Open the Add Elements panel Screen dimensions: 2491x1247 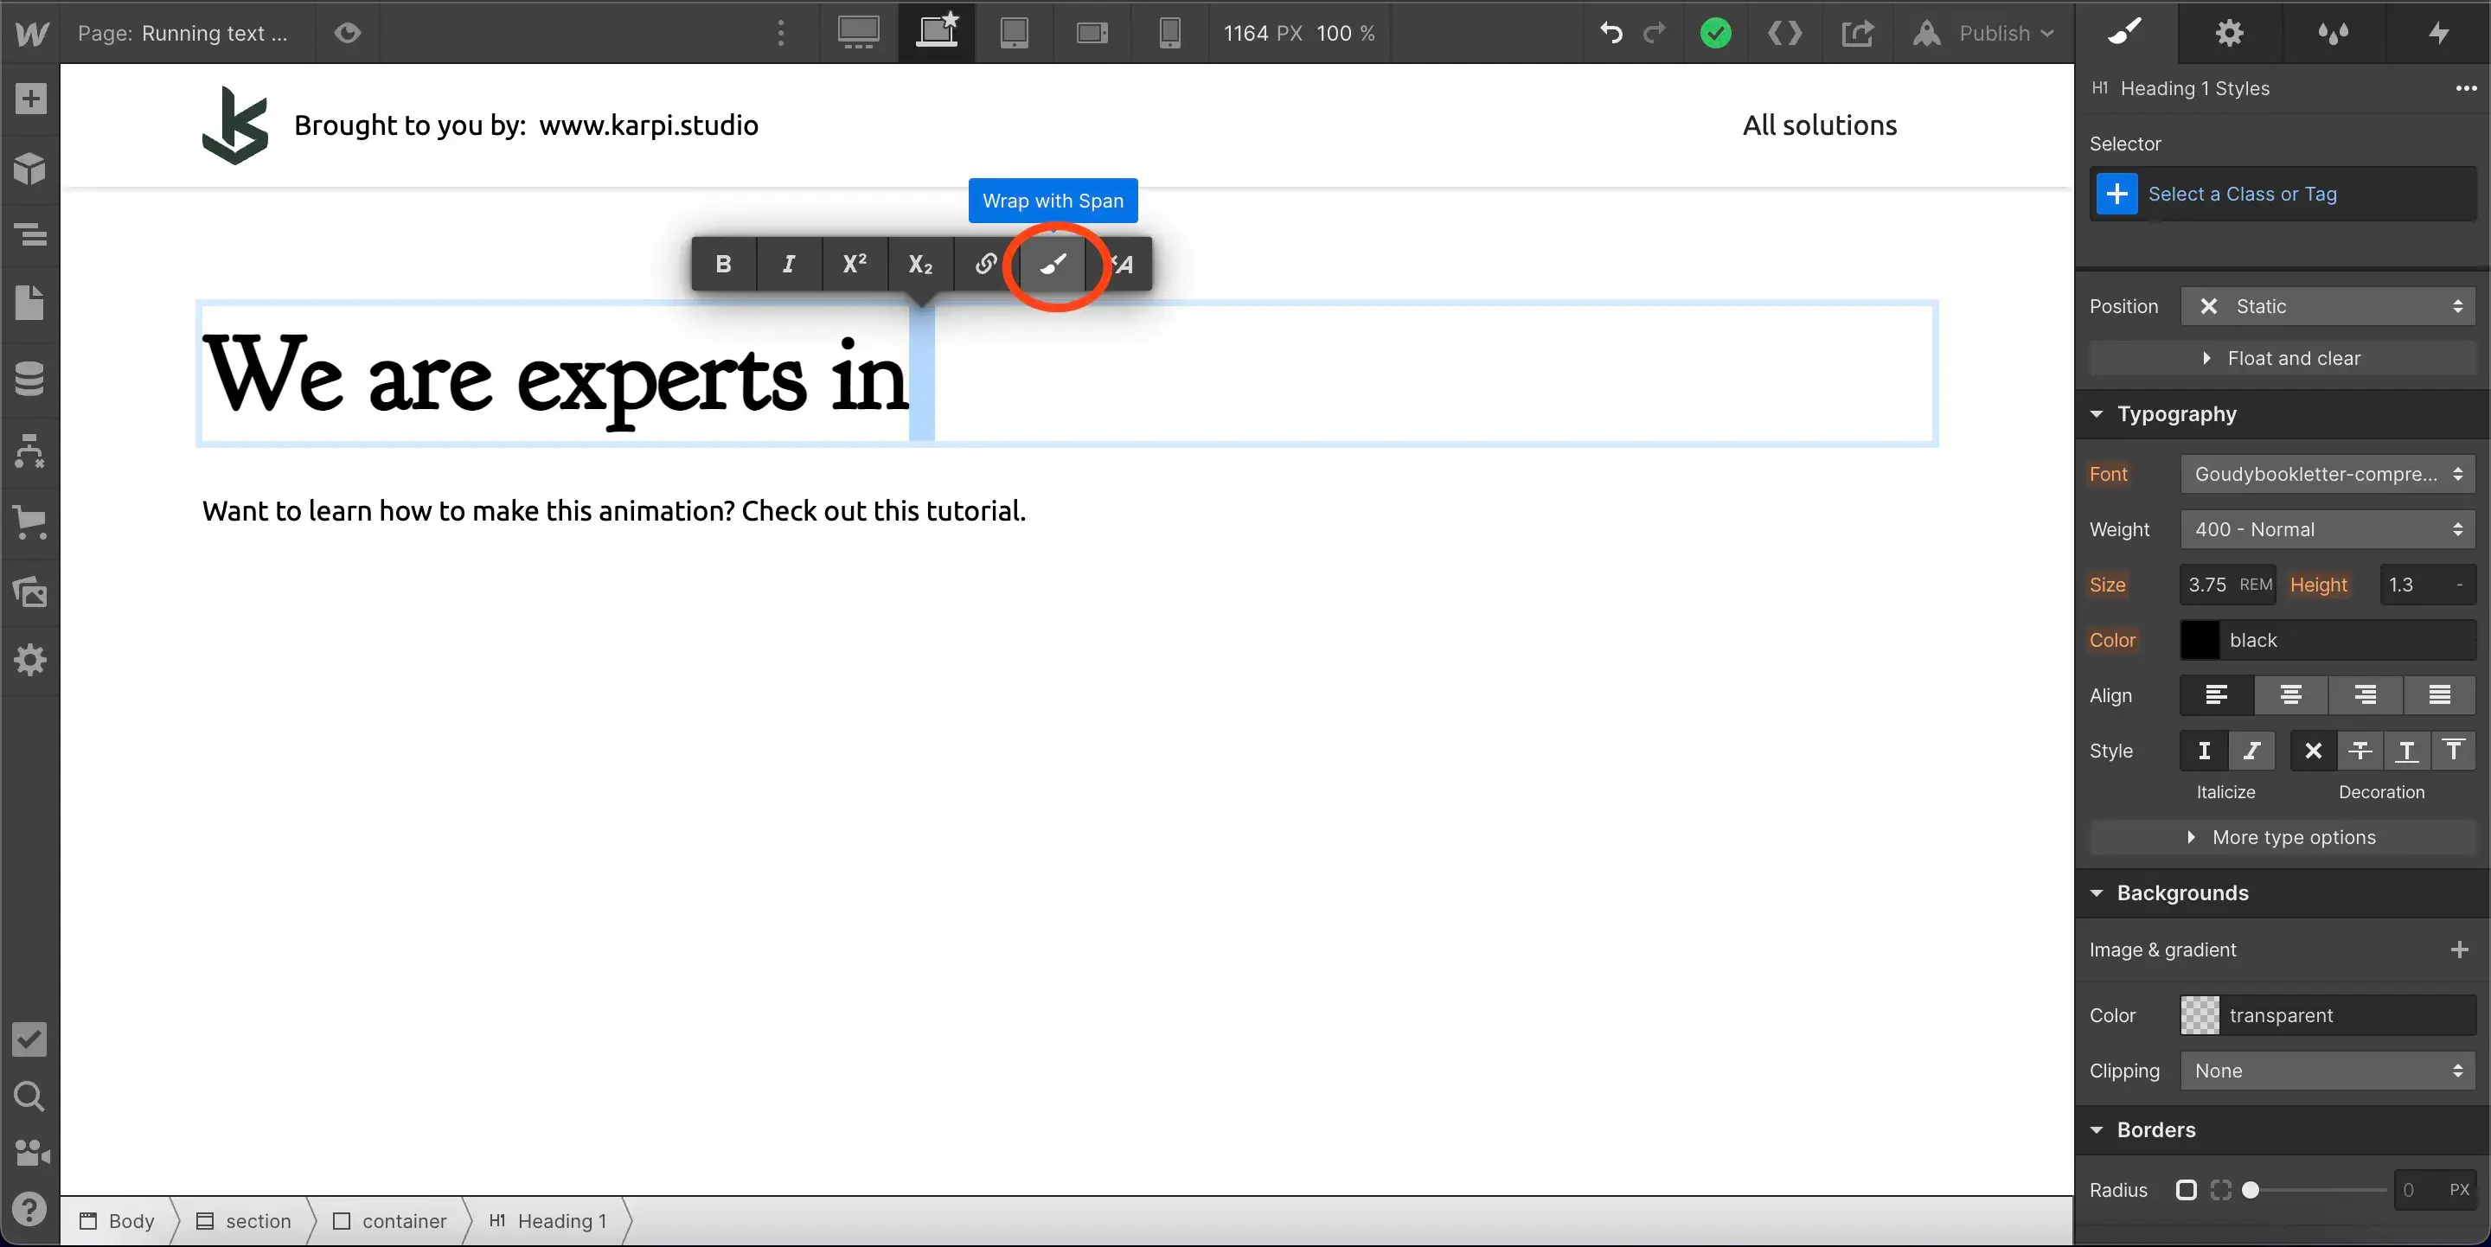29,99
